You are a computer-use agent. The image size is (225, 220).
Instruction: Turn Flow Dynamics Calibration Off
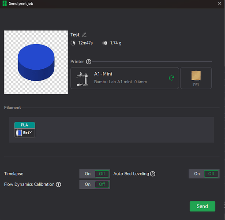tap(102, 184)
